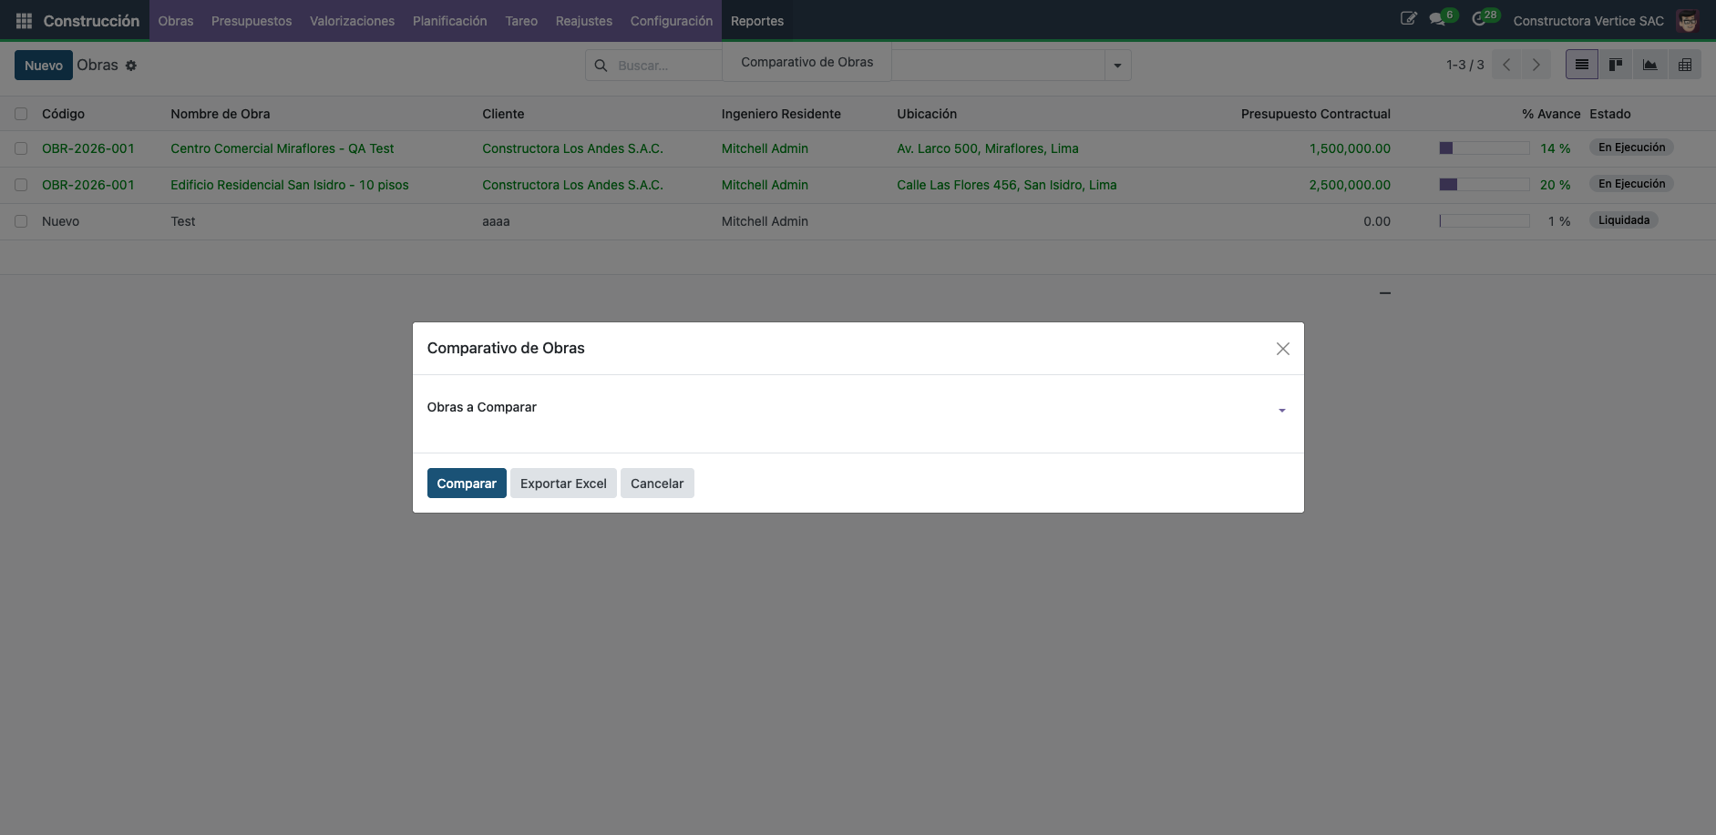
Task: Select the Centro Comercial Miraflores row checkbox
Action: click(x=21, y=148)
